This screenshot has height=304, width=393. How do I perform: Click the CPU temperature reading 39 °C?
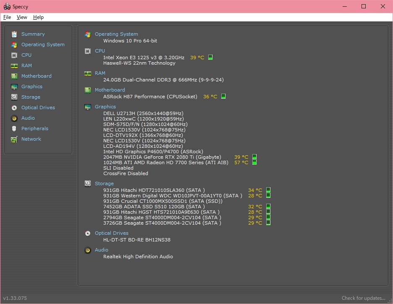click(197, 58)
